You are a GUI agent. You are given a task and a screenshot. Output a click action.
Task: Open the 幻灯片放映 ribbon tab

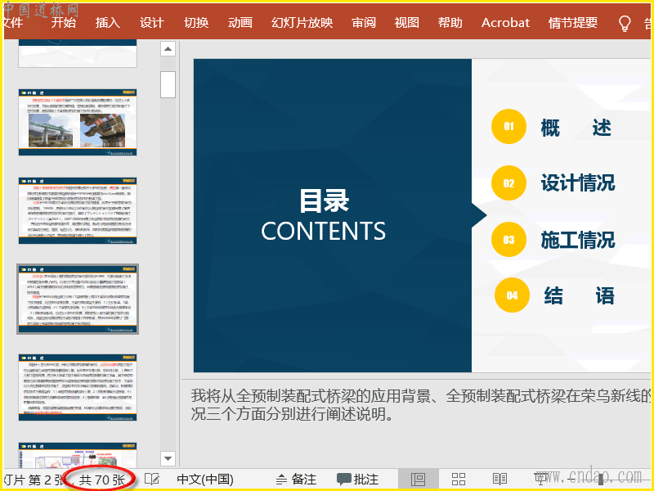click(x=302, y=23)
